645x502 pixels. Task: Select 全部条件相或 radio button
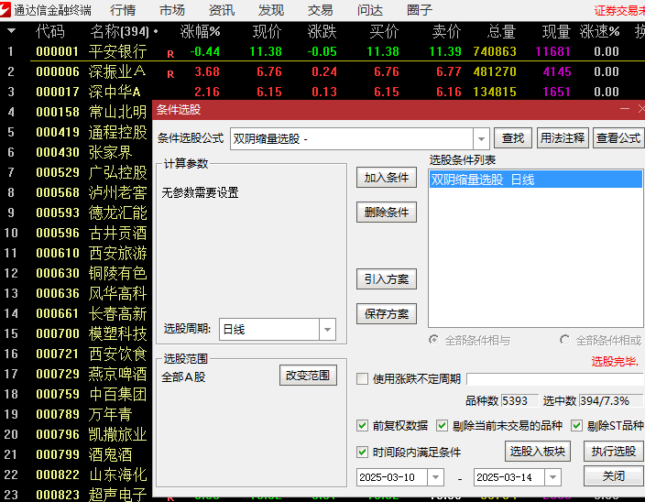point(564,340)
